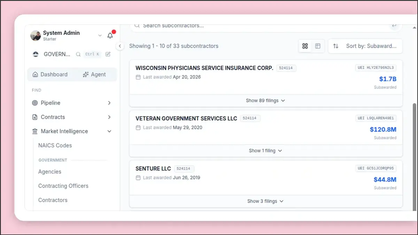Click the Market Intelligence building icon
The height and width of the screenshot is (235, 418).
[35, 132]
